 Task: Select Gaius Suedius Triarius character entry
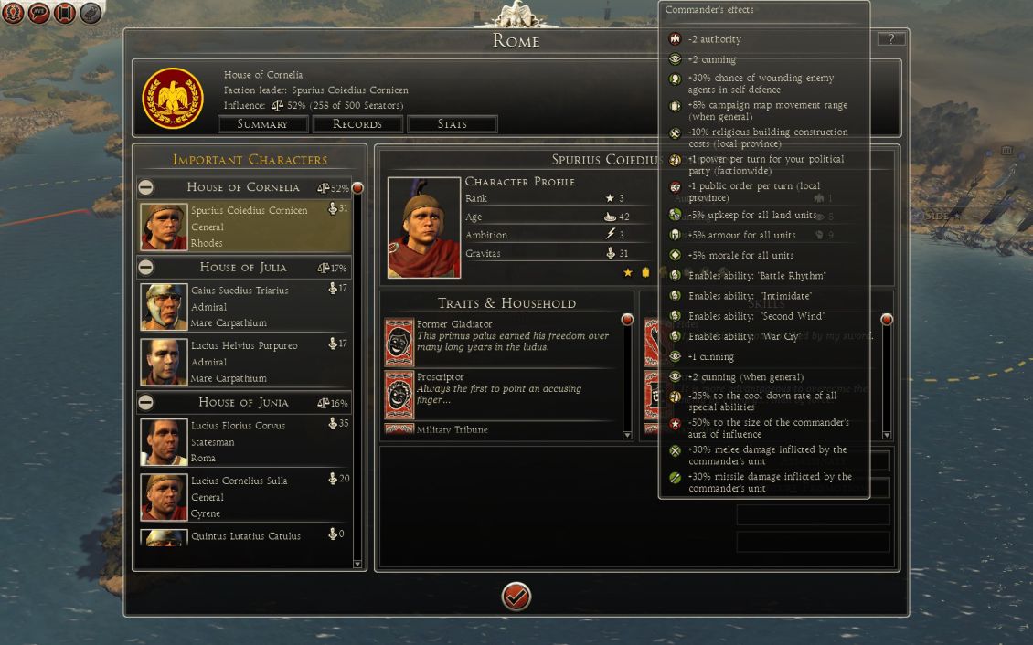click(x=245, y=306)
